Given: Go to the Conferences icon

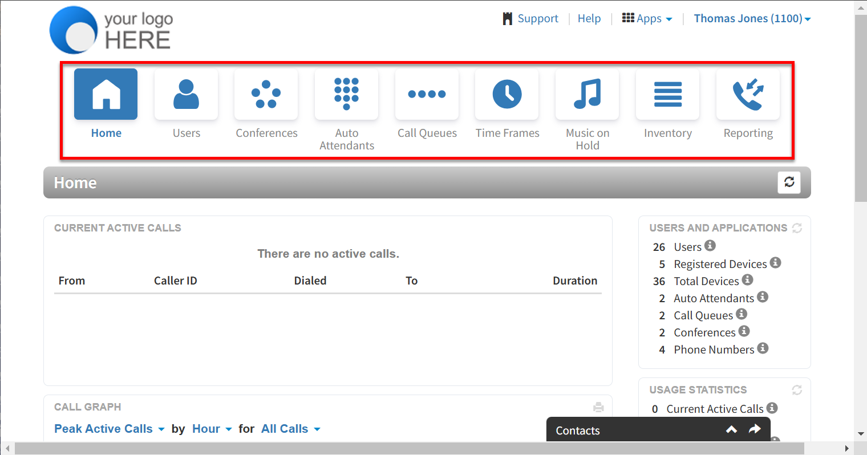Looking at the screenshot, I should click(266, 95).
